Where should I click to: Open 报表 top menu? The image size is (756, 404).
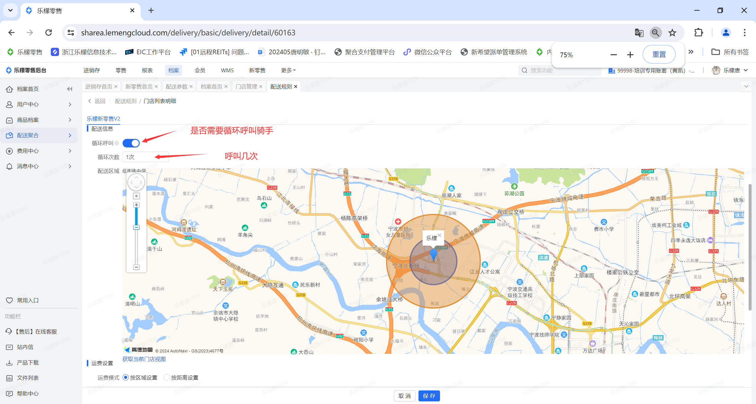tap(147, 70)
